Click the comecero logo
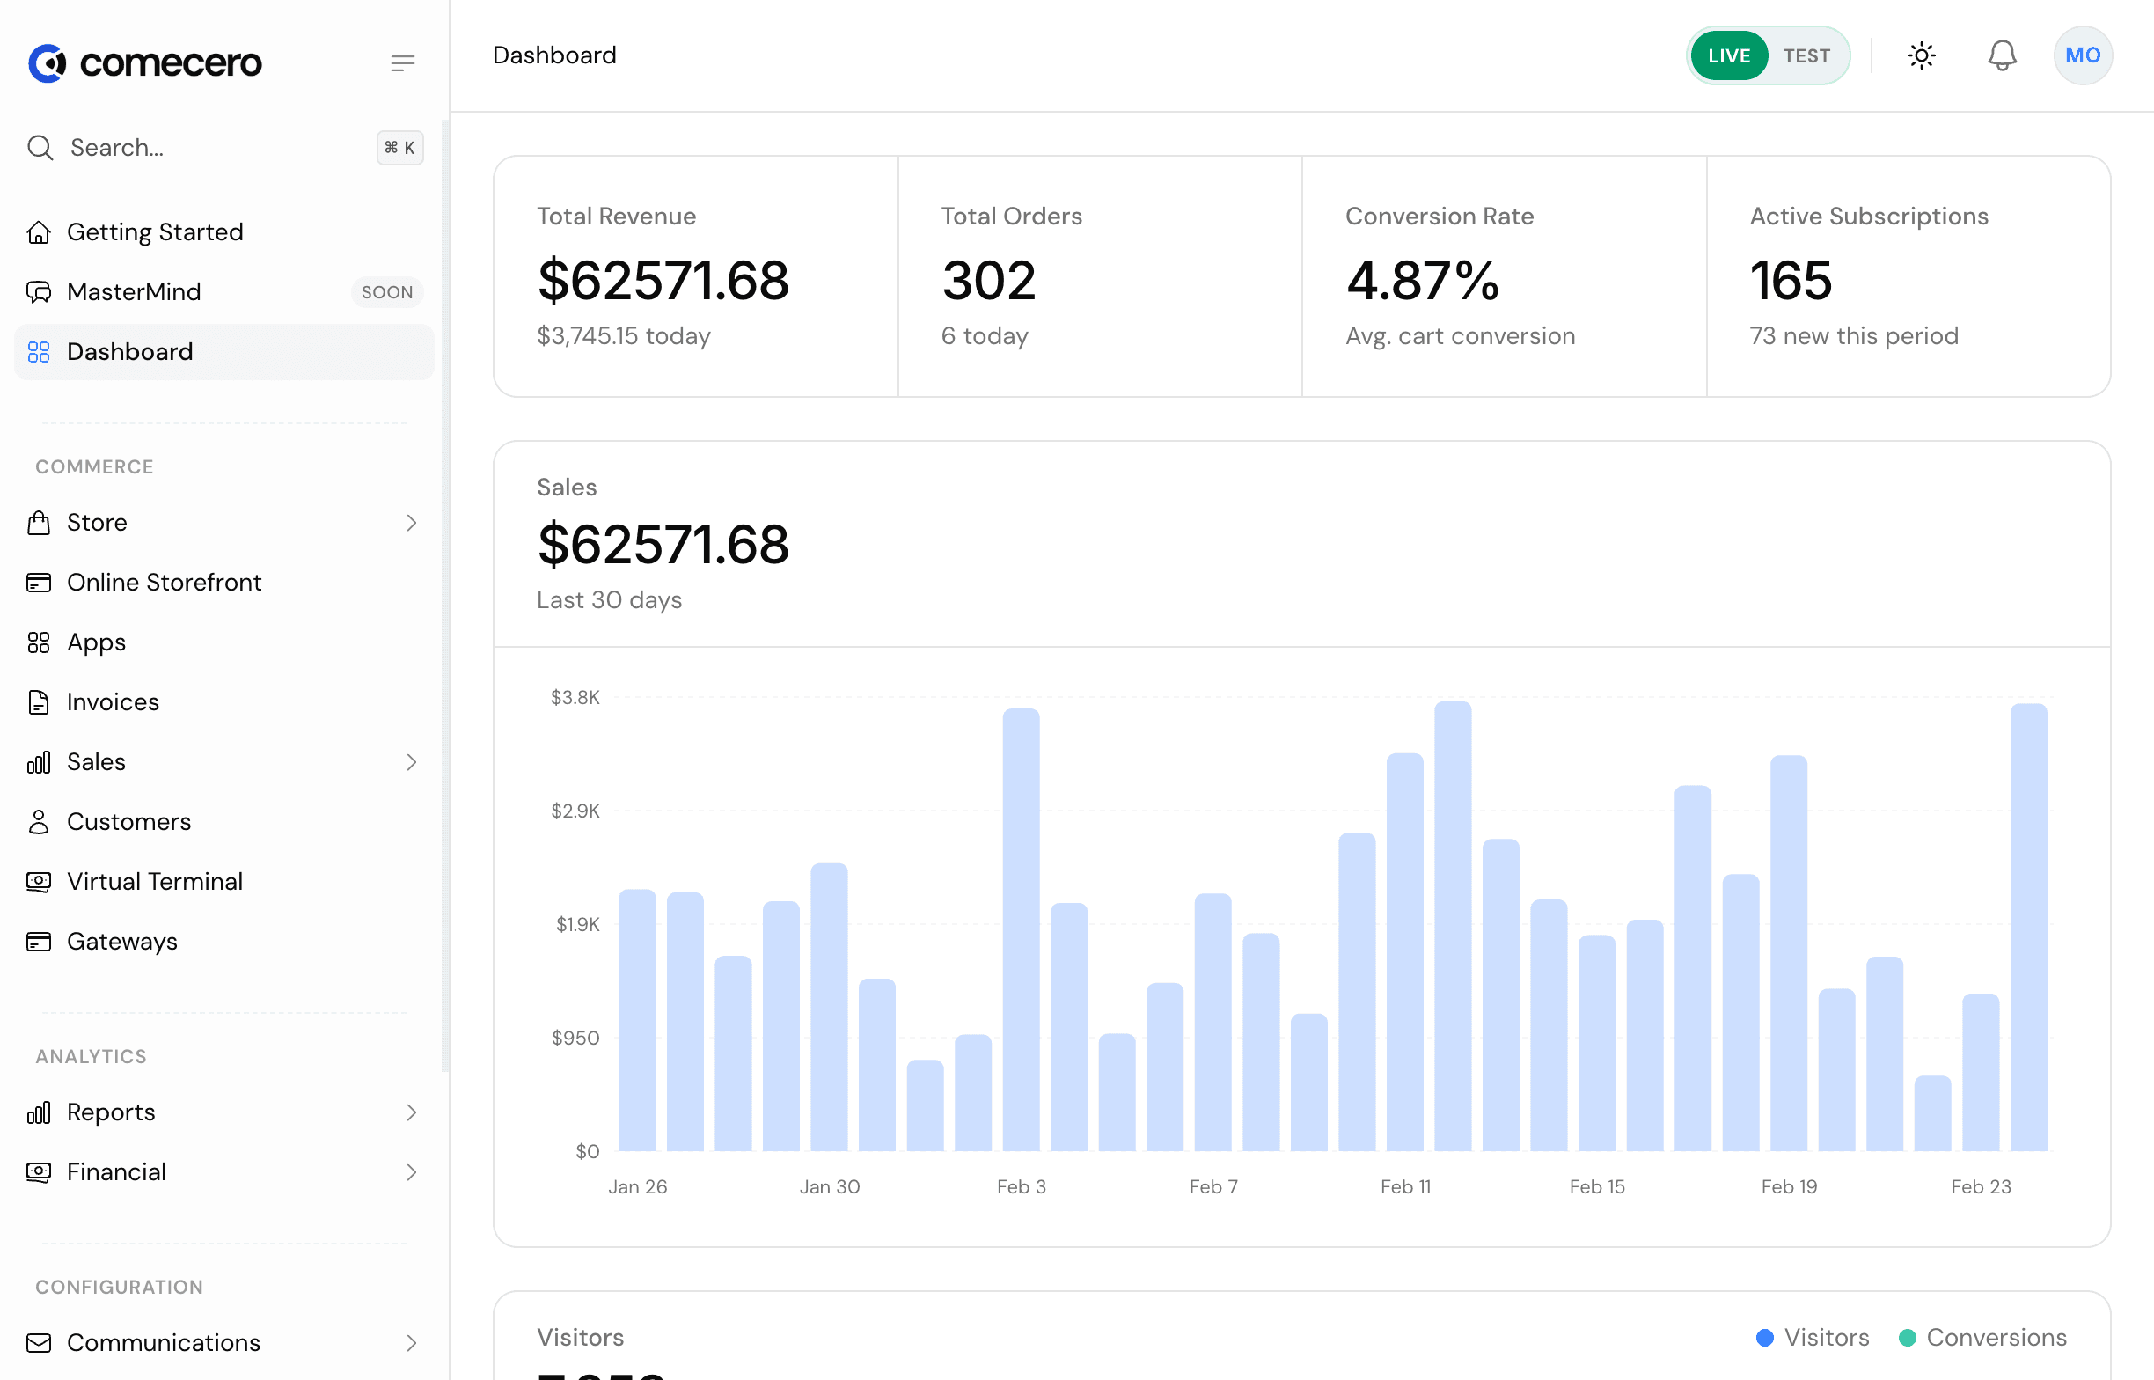 [145, 62]
